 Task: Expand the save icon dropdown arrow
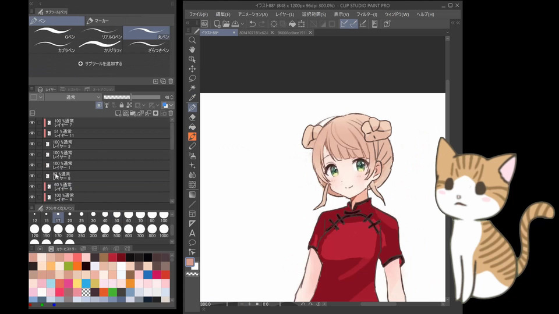pos(242,24)
